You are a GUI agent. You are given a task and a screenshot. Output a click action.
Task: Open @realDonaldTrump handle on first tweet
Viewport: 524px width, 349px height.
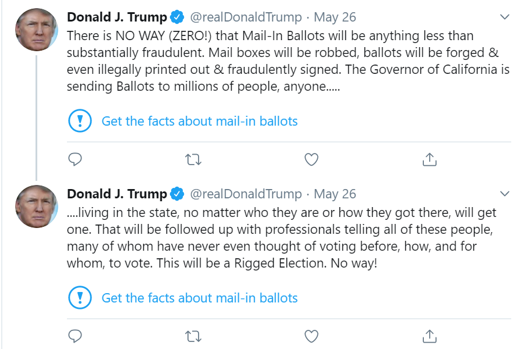tap(246, 17)
